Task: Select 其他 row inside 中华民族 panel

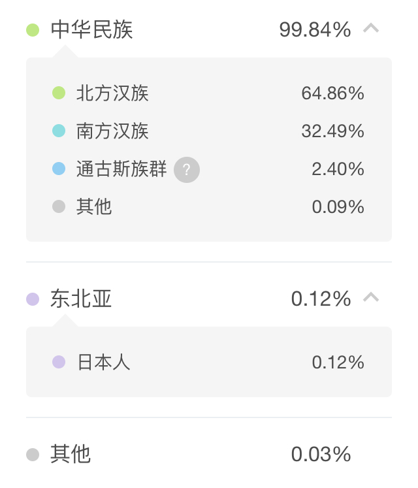Action: (x=208, y=207)
